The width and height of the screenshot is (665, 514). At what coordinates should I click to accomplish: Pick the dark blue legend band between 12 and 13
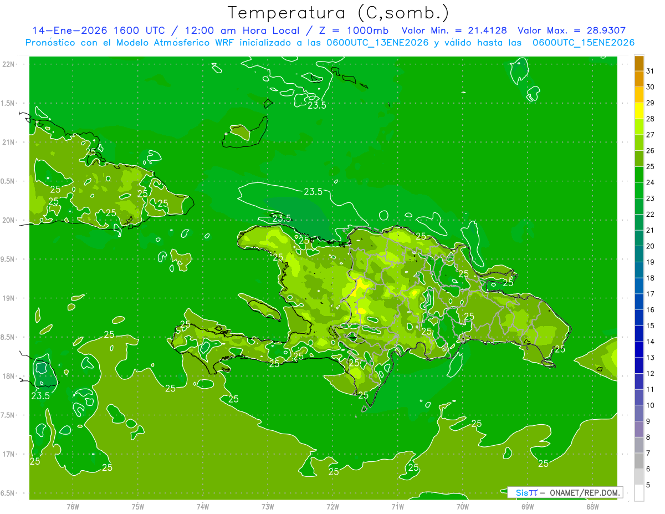pyautogui.click(x=639, y=365)
